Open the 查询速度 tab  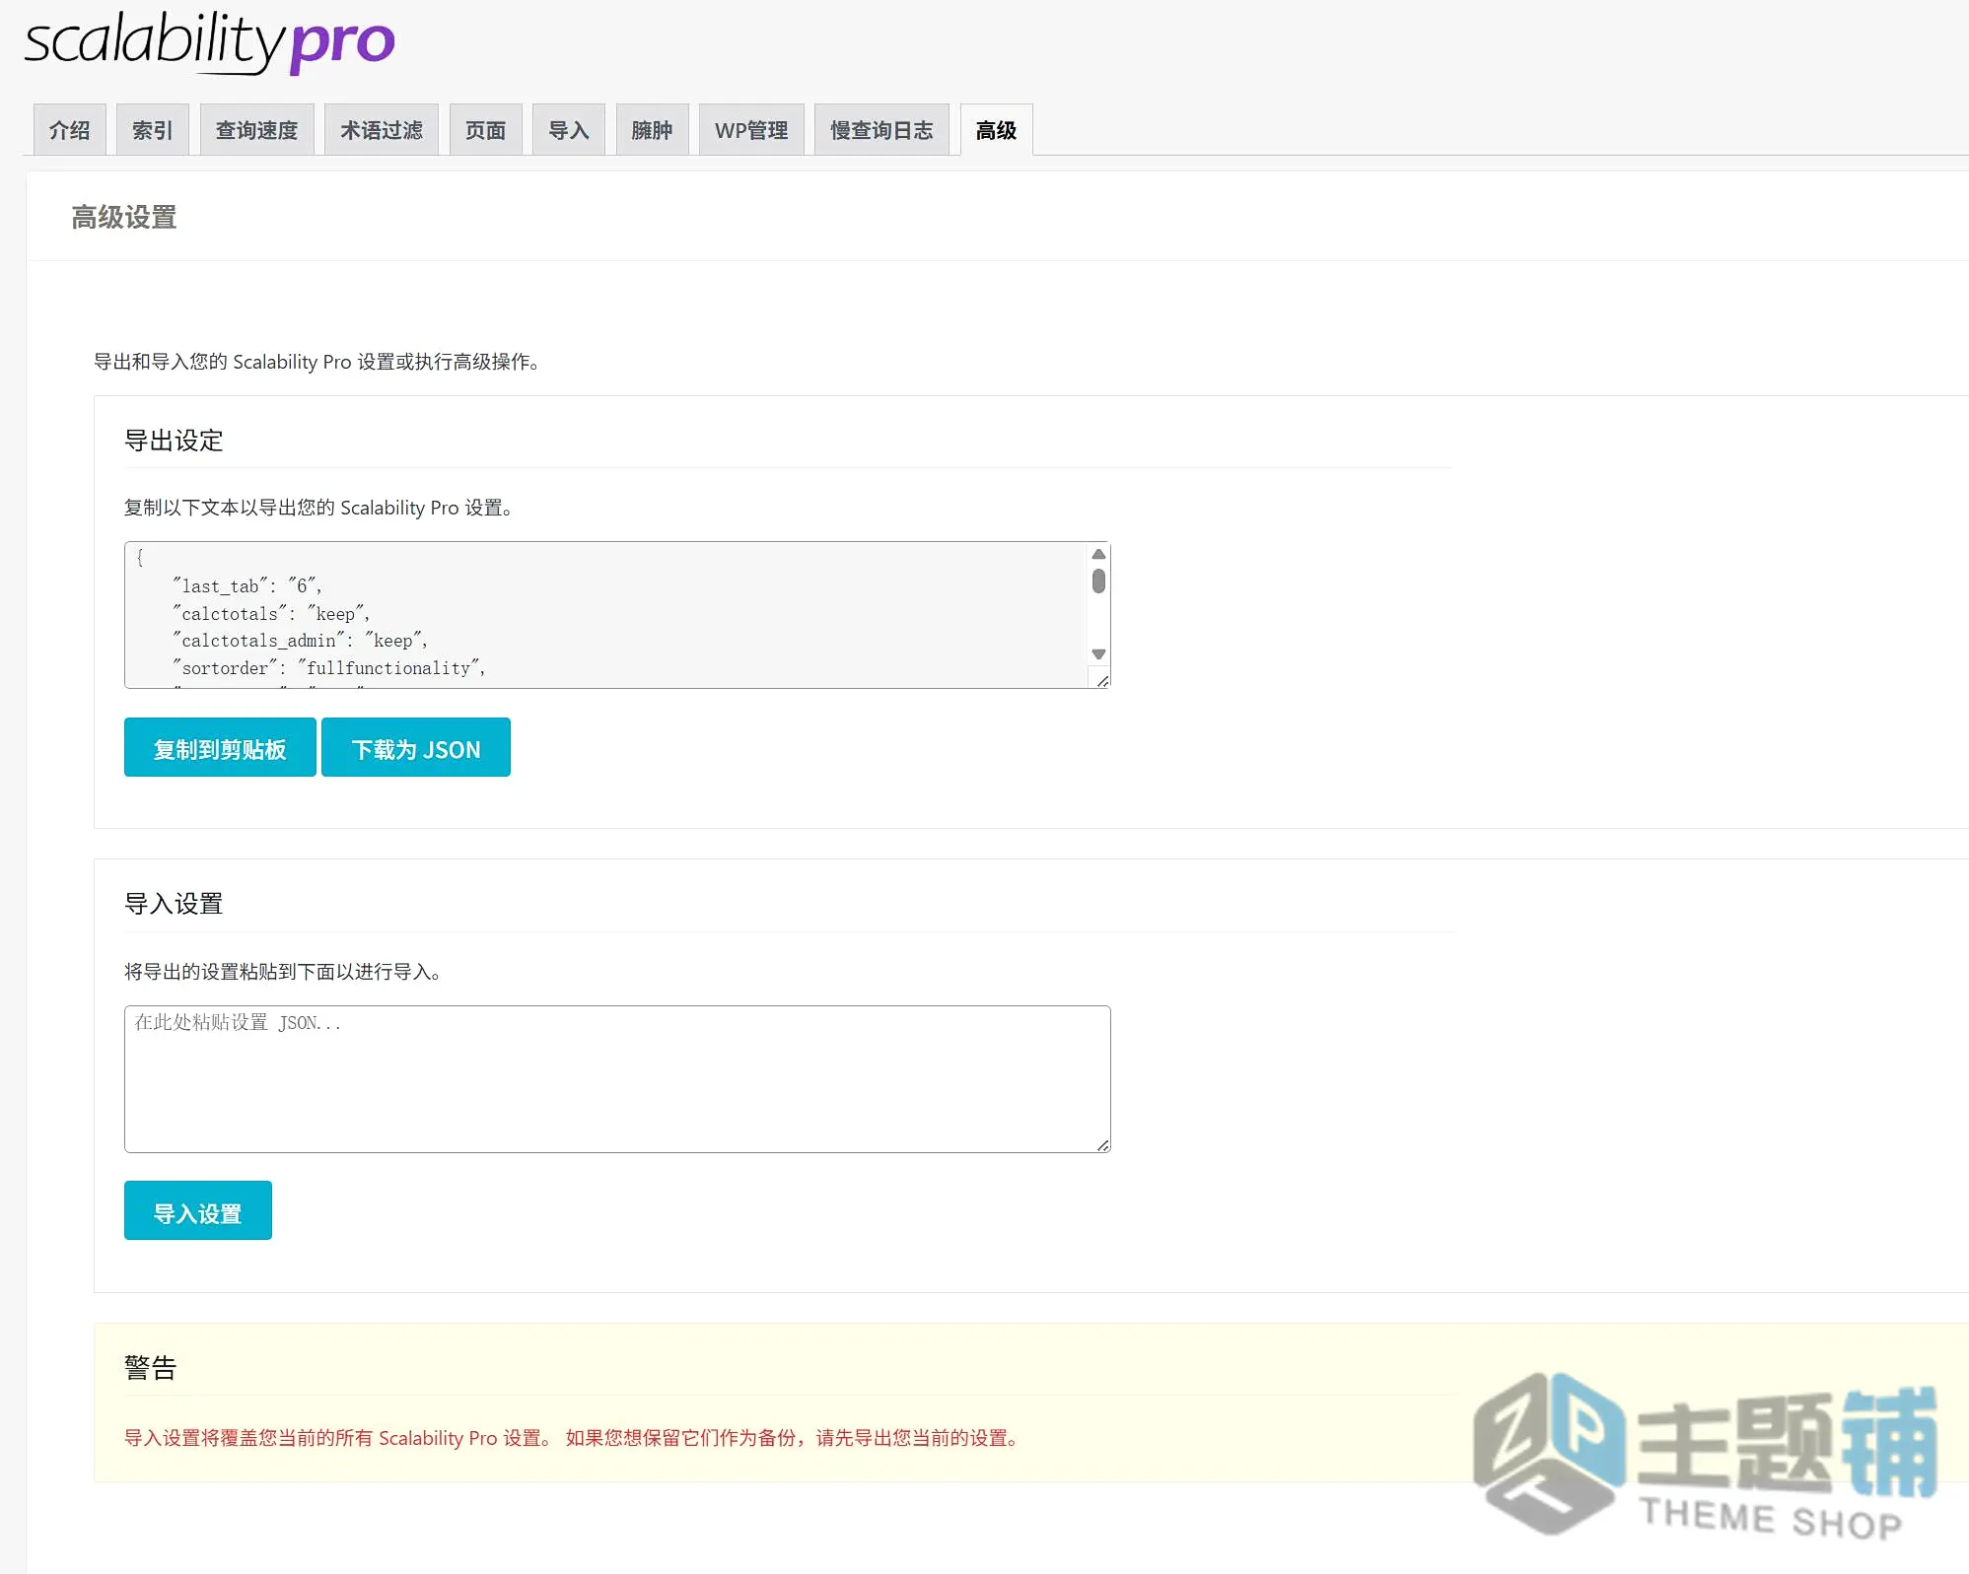(256, 130)
